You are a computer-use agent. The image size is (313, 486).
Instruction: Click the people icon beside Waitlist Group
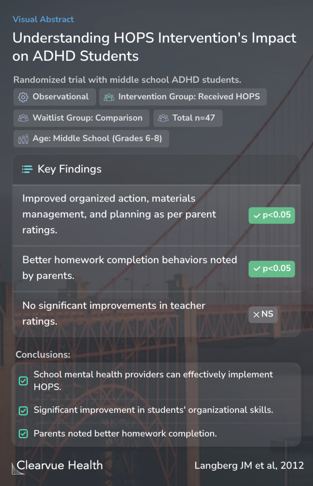pos(23,118)
